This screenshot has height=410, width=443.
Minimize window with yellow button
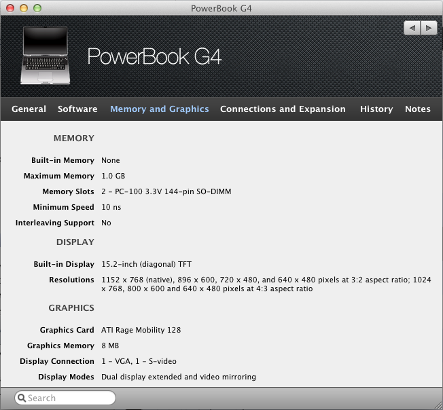(24, 8)
